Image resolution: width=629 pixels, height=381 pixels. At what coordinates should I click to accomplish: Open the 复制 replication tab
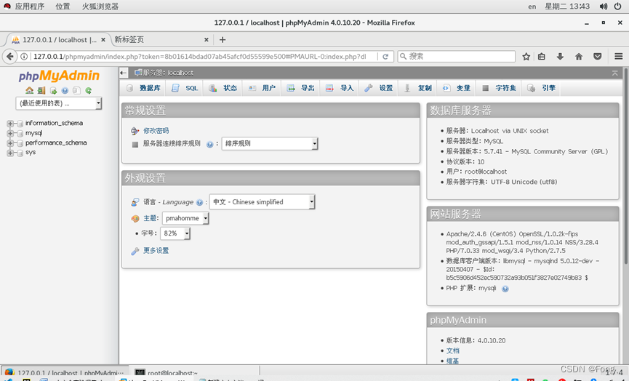coord(417,88)
